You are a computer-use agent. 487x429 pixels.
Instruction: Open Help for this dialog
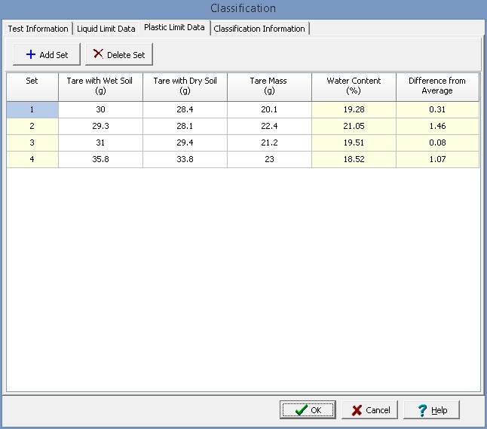point(432,410)
